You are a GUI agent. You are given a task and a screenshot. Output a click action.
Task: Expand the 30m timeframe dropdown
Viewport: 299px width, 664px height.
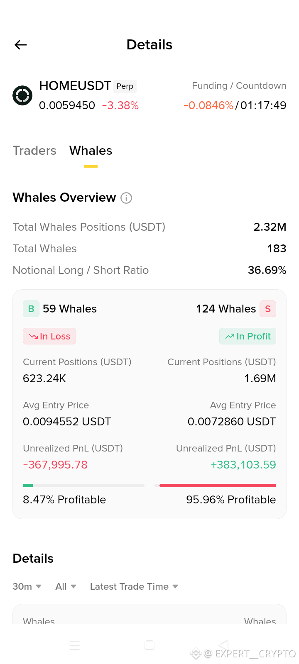click(27, 586)
